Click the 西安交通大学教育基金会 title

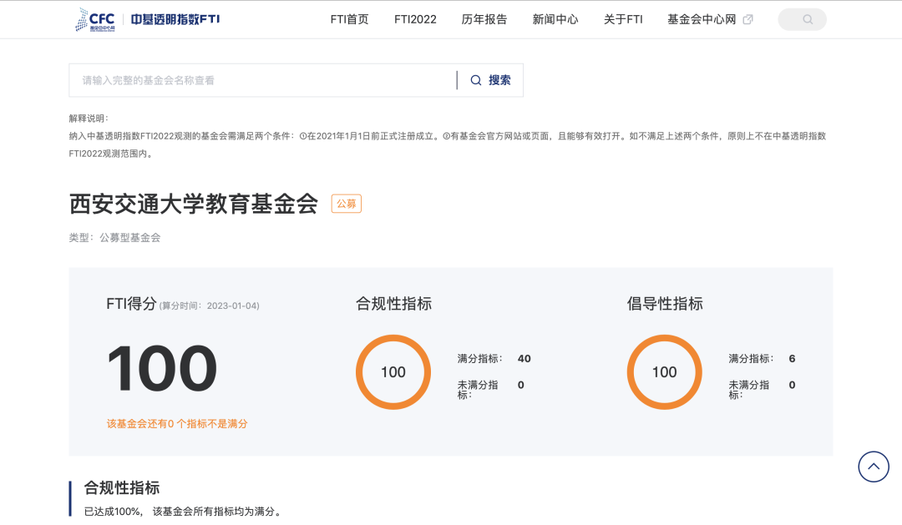pyautogui.click(x=194, y=204)
